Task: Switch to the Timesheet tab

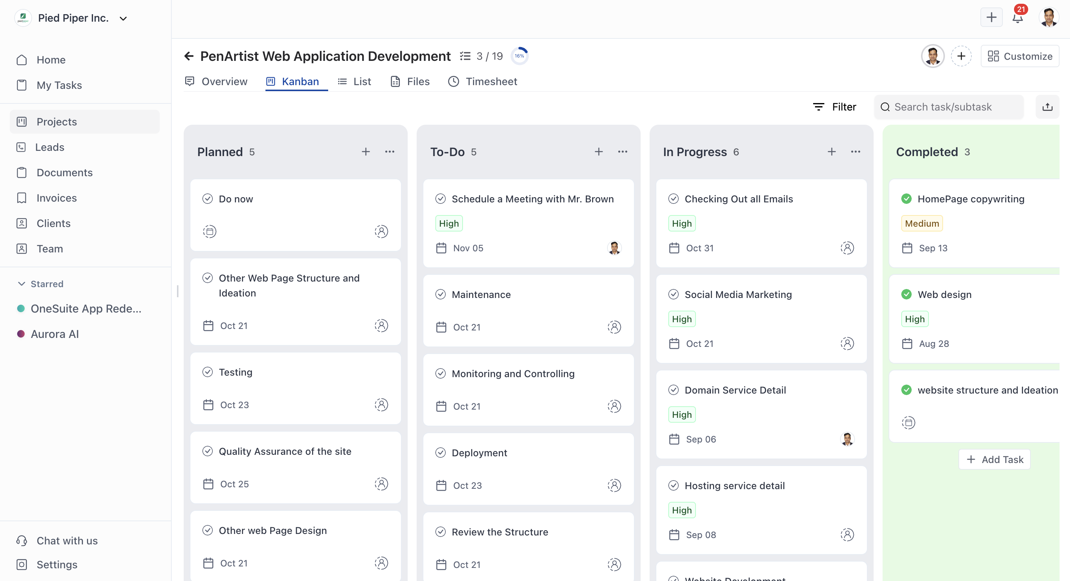Action: pyautogui.click(x=483, y=81)
